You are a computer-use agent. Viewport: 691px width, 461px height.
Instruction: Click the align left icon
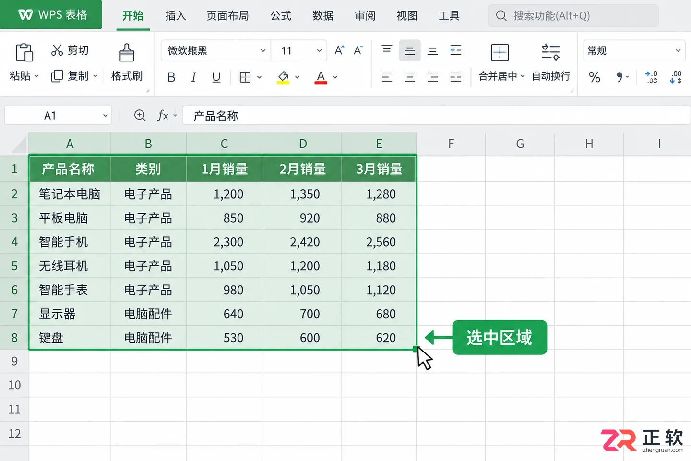click(387, 77)
